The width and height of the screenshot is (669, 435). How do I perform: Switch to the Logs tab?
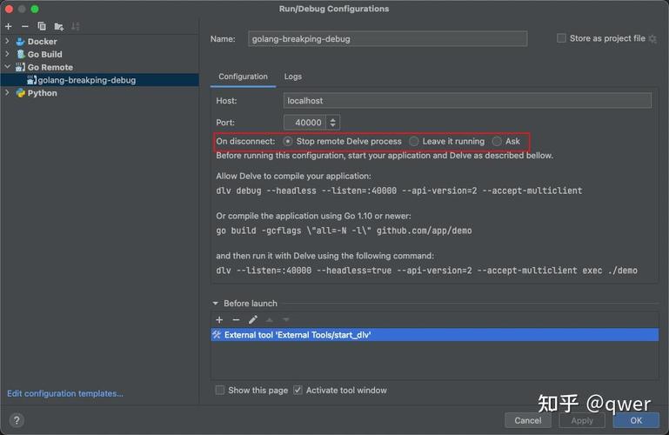tap(292, 77)
